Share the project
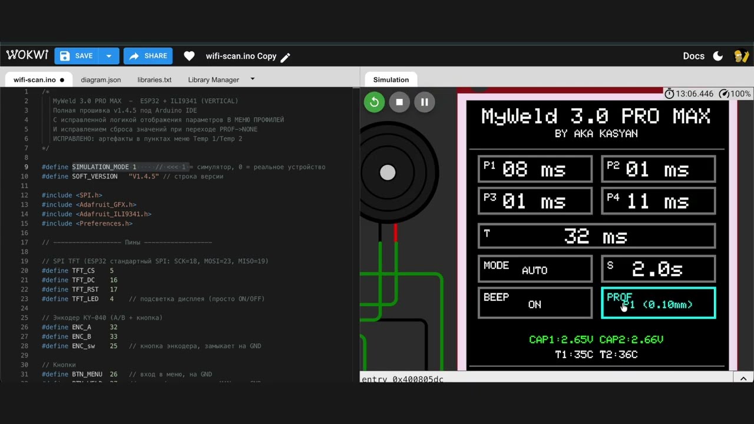This screenshot has height=424, width=754. point(148,56)
